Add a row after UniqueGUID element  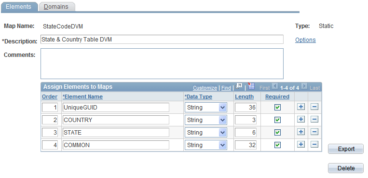click(301, 107)
